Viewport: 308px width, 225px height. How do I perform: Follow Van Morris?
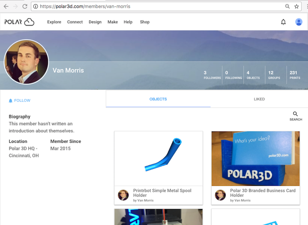pyautogui.click(x=20, y=100)
